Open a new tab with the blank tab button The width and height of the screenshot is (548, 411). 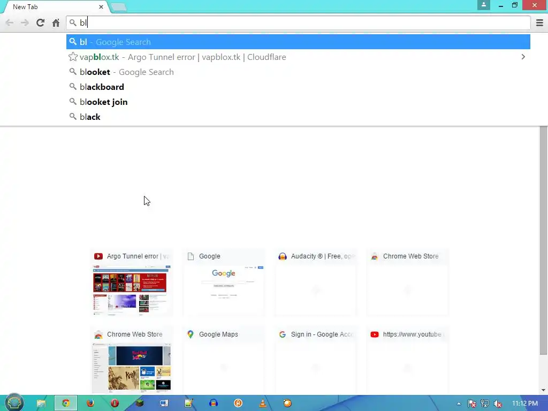click(x=119, y=7)
